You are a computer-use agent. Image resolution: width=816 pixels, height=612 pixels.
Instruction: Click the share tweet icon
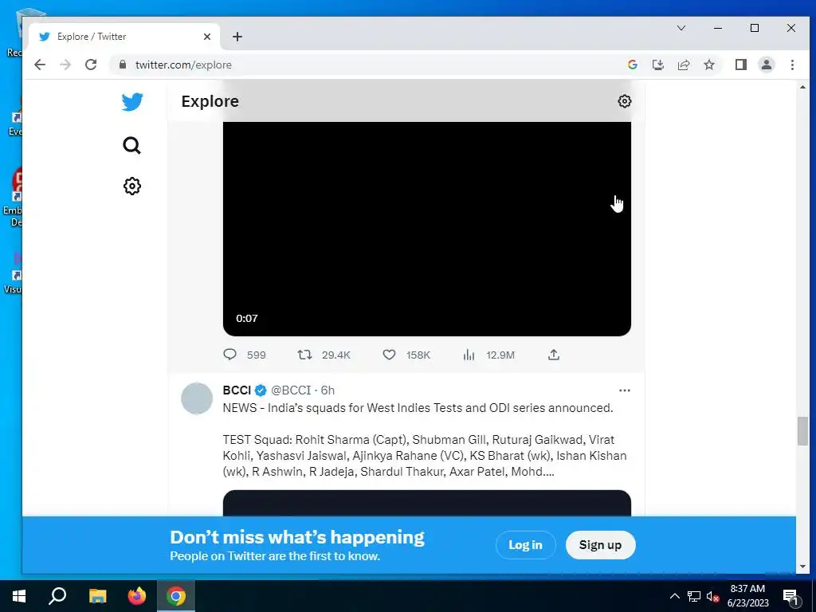point(554,355)
